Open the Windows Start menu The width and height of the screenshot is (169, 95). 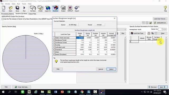click(x=3, y=92)
